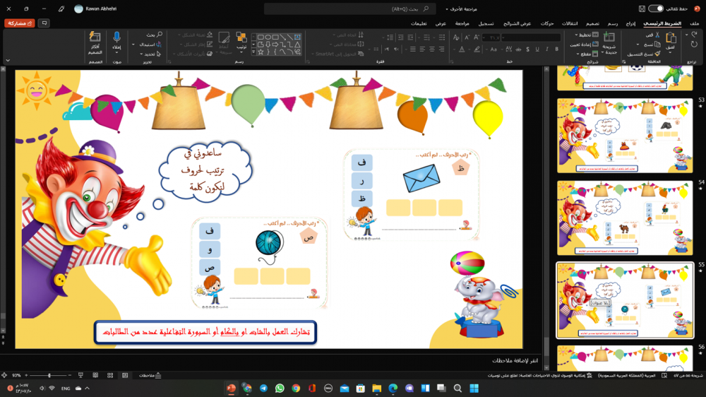
Task: Open WhatsApp from the taskbar
Action: (280, 389)
